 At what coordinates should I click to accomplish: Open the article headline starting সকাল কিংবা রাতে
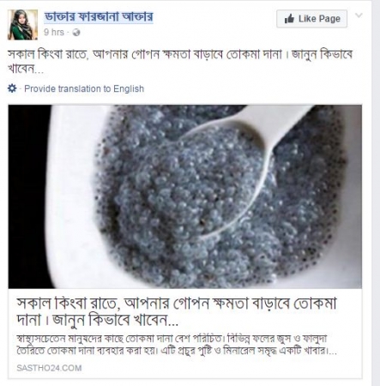[x=177, y=312]
